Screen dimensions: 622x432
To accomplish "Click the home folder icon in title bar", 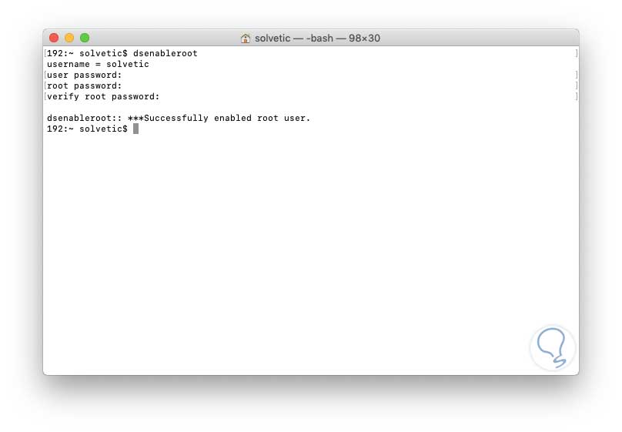I will coord(246,38).
